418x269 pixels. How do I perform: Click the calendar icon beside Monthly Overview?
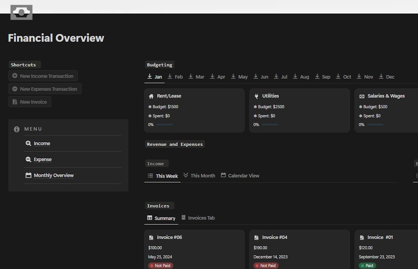29,175
